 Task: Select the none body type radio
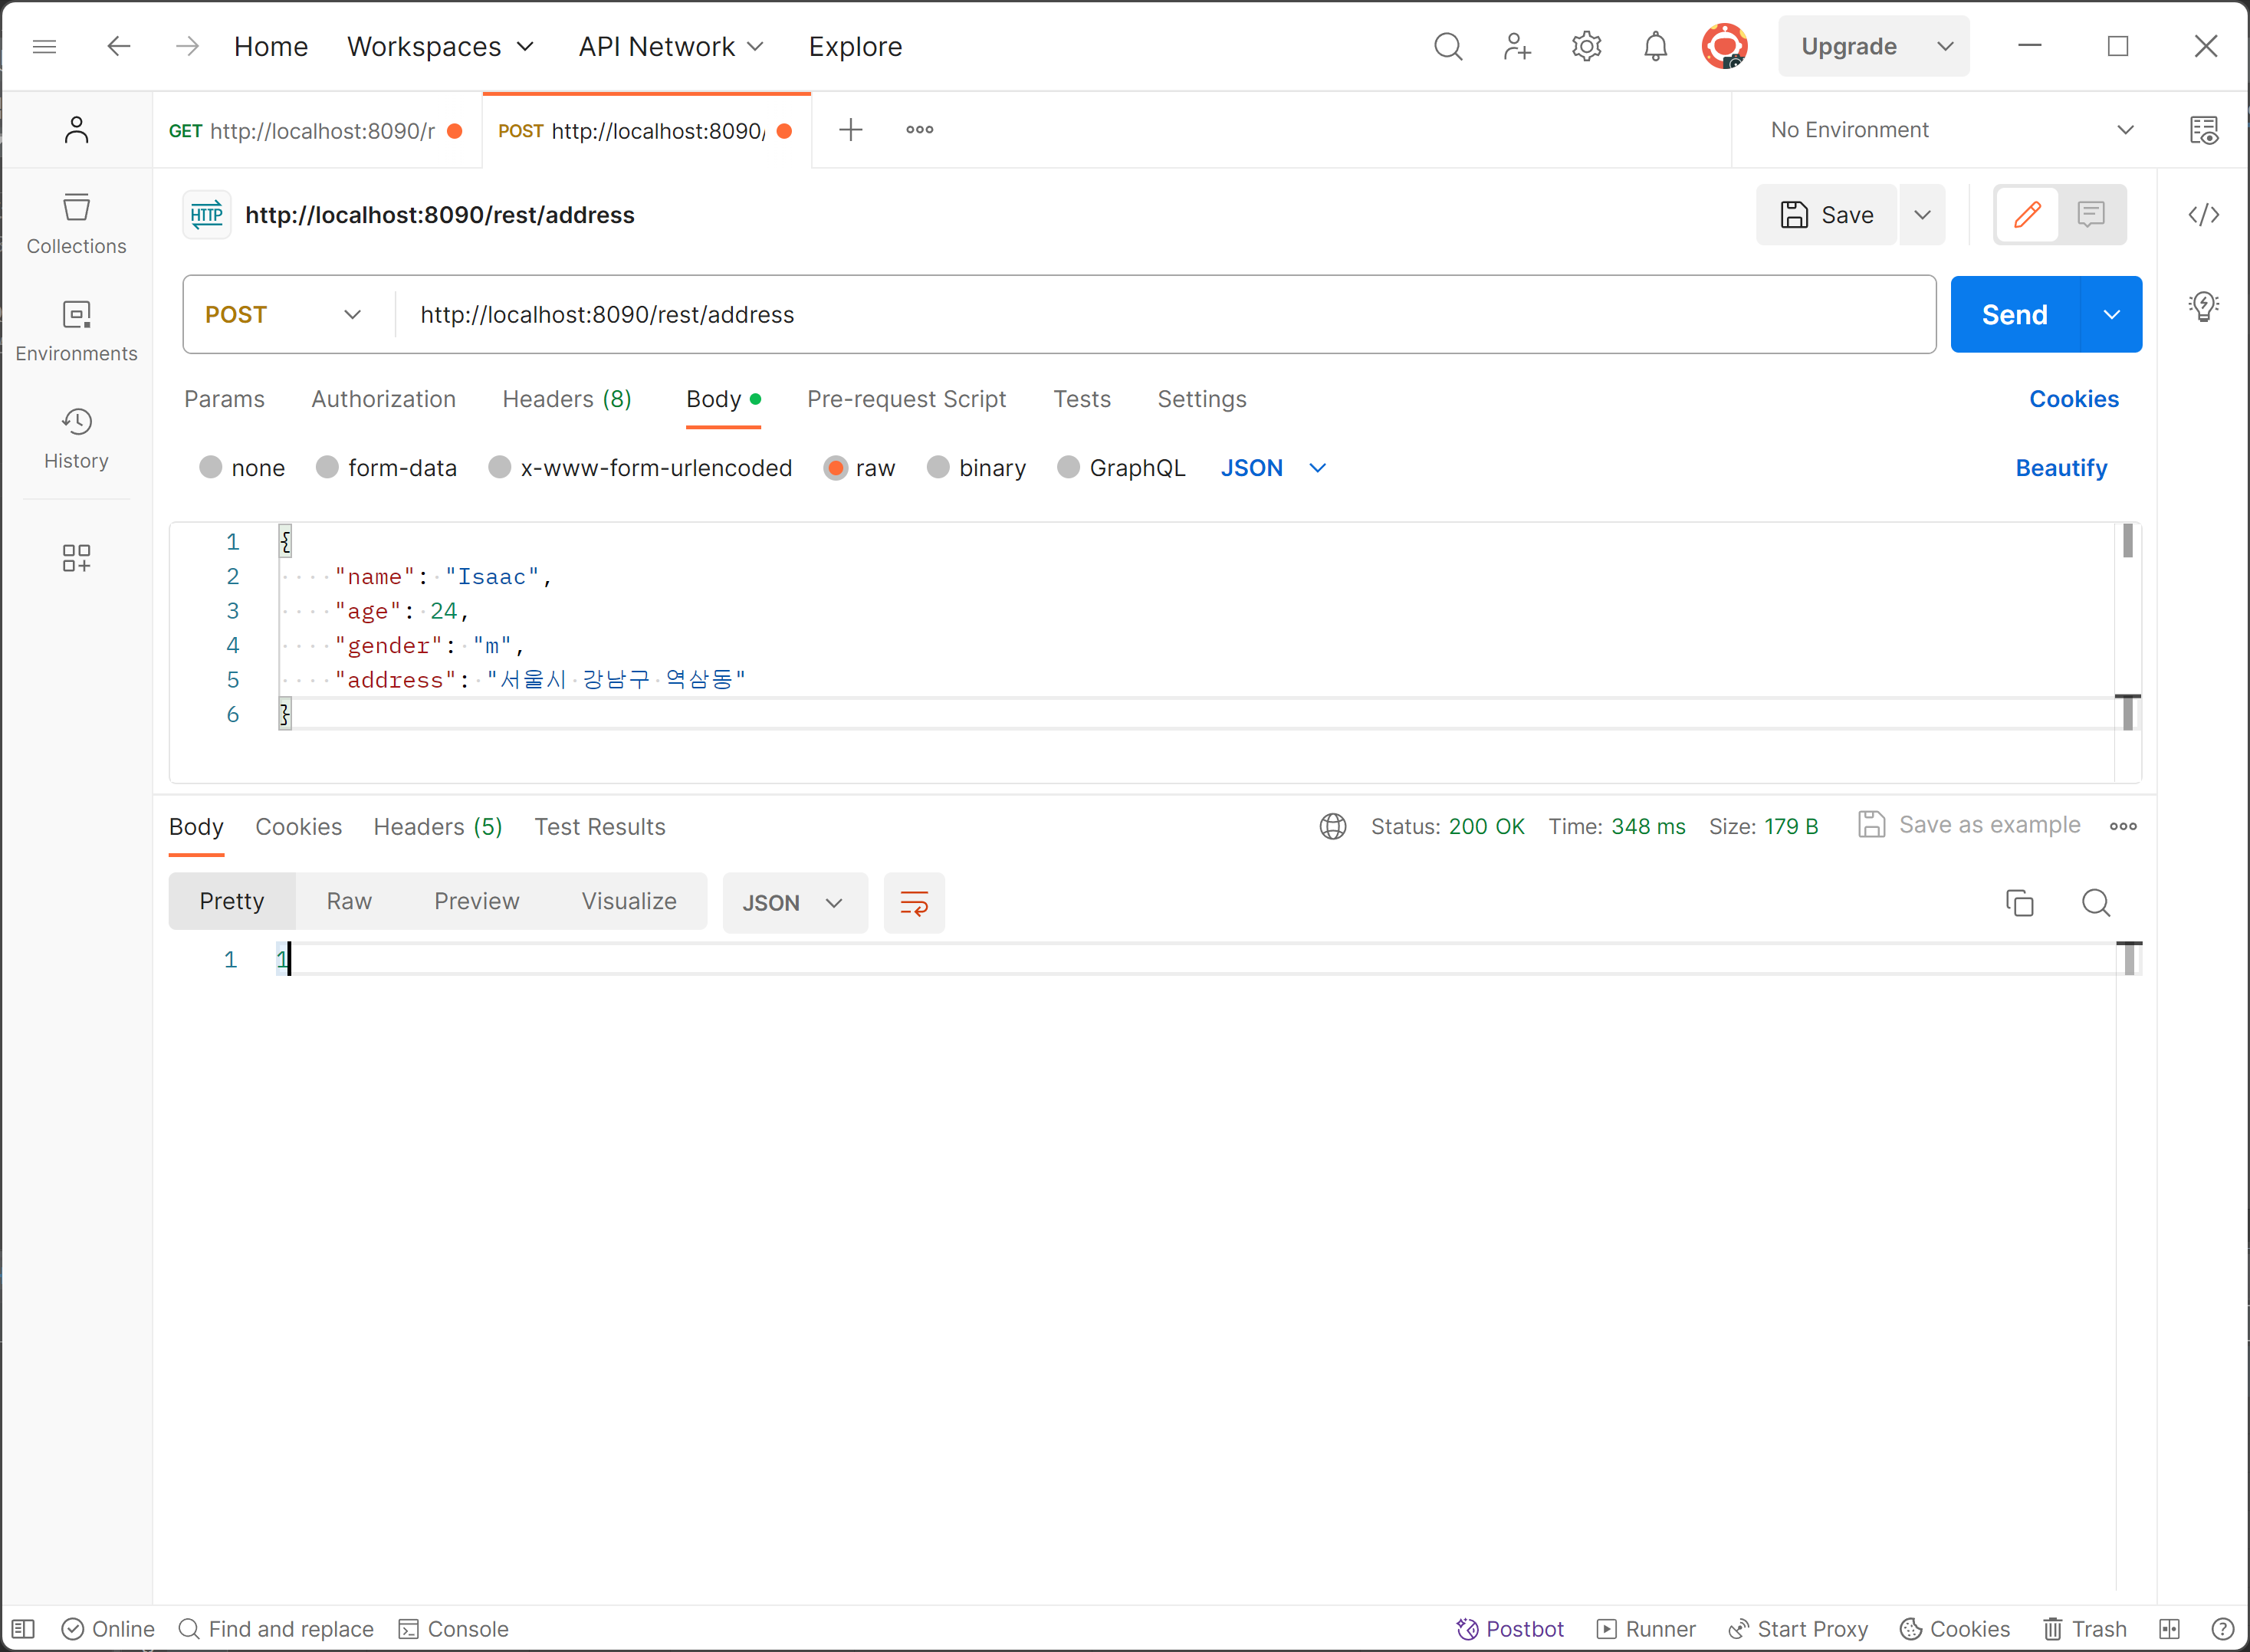(210, 468)
